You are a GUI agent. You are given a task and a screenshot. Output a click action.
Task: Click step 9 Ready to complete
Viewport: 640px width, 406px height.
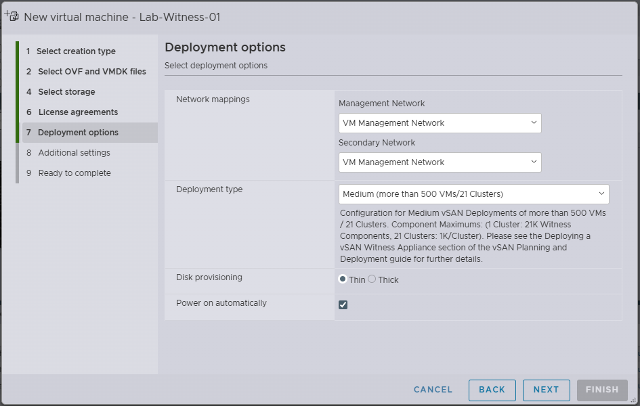[74, 173]
